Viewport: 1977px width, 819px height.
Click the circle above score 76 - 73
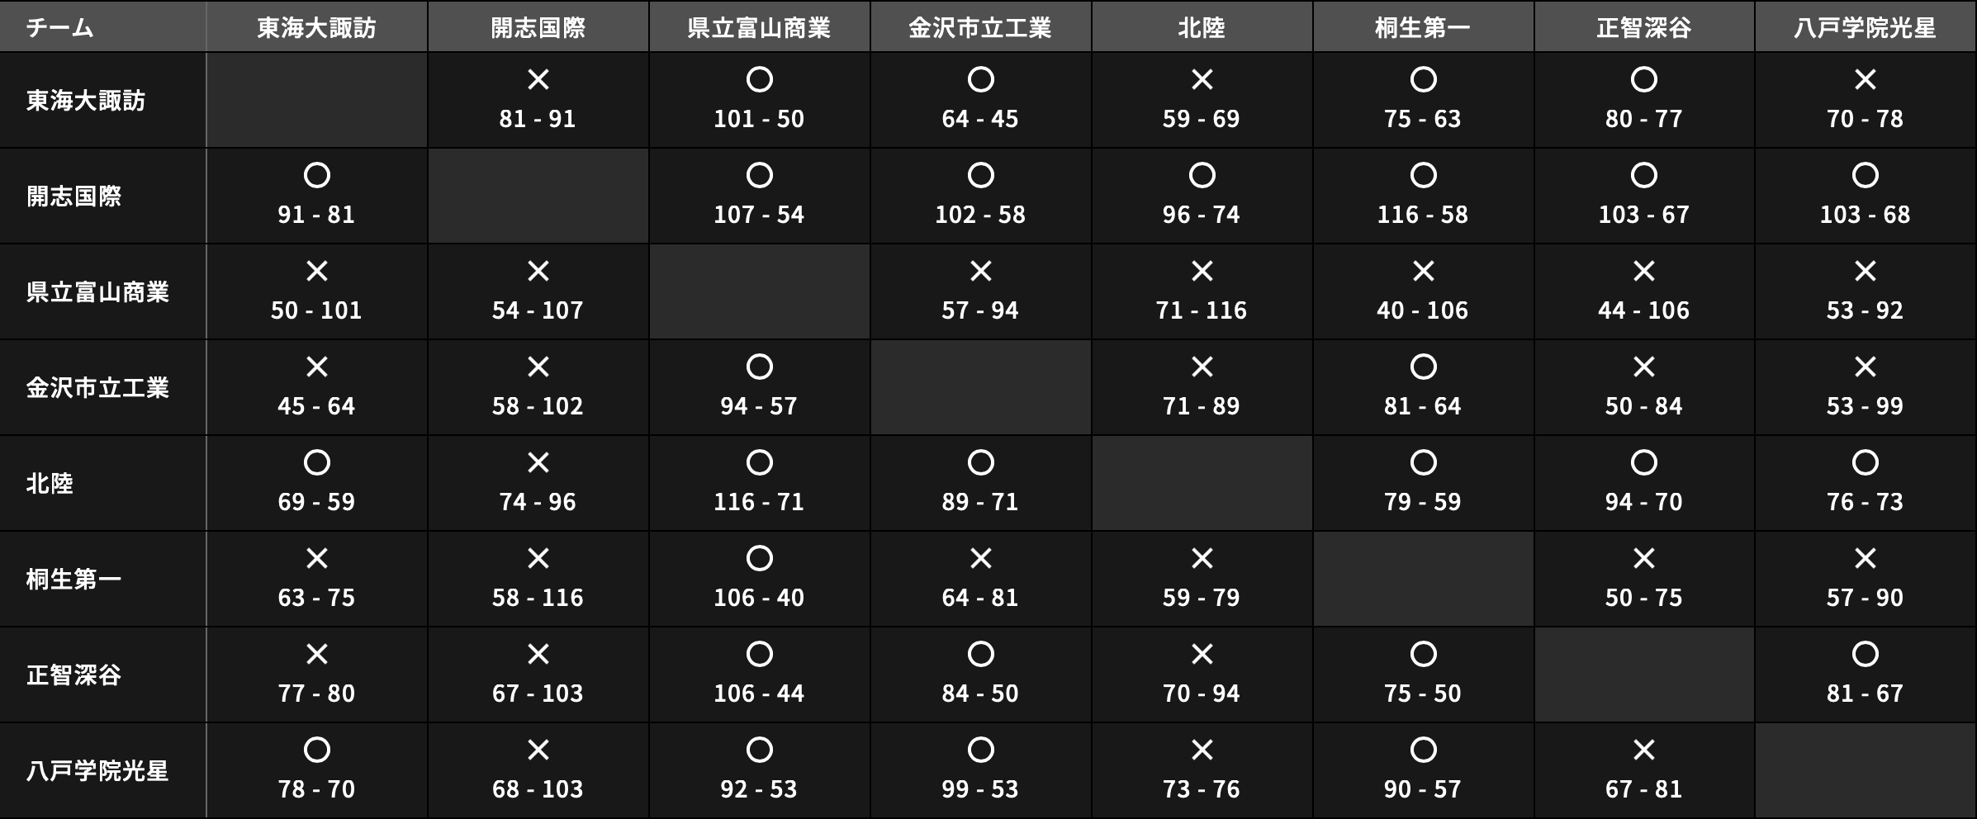(1865, 463)
